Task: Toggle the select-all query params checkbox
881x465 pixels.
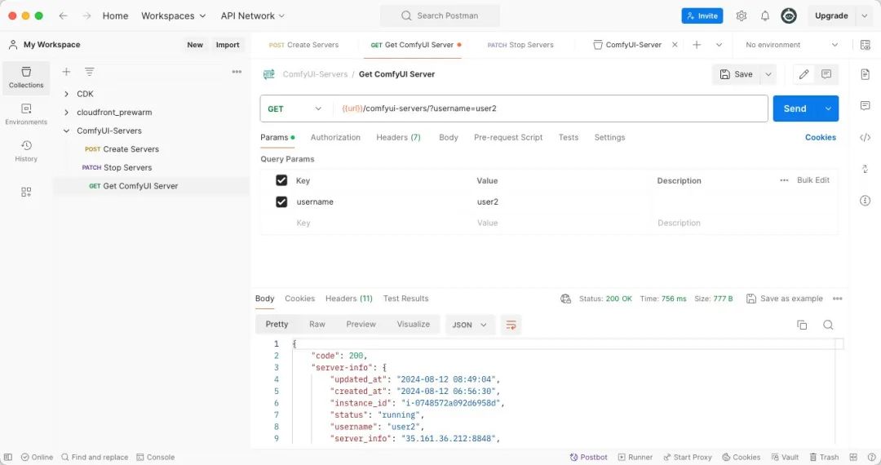Action: coord(281,180)
